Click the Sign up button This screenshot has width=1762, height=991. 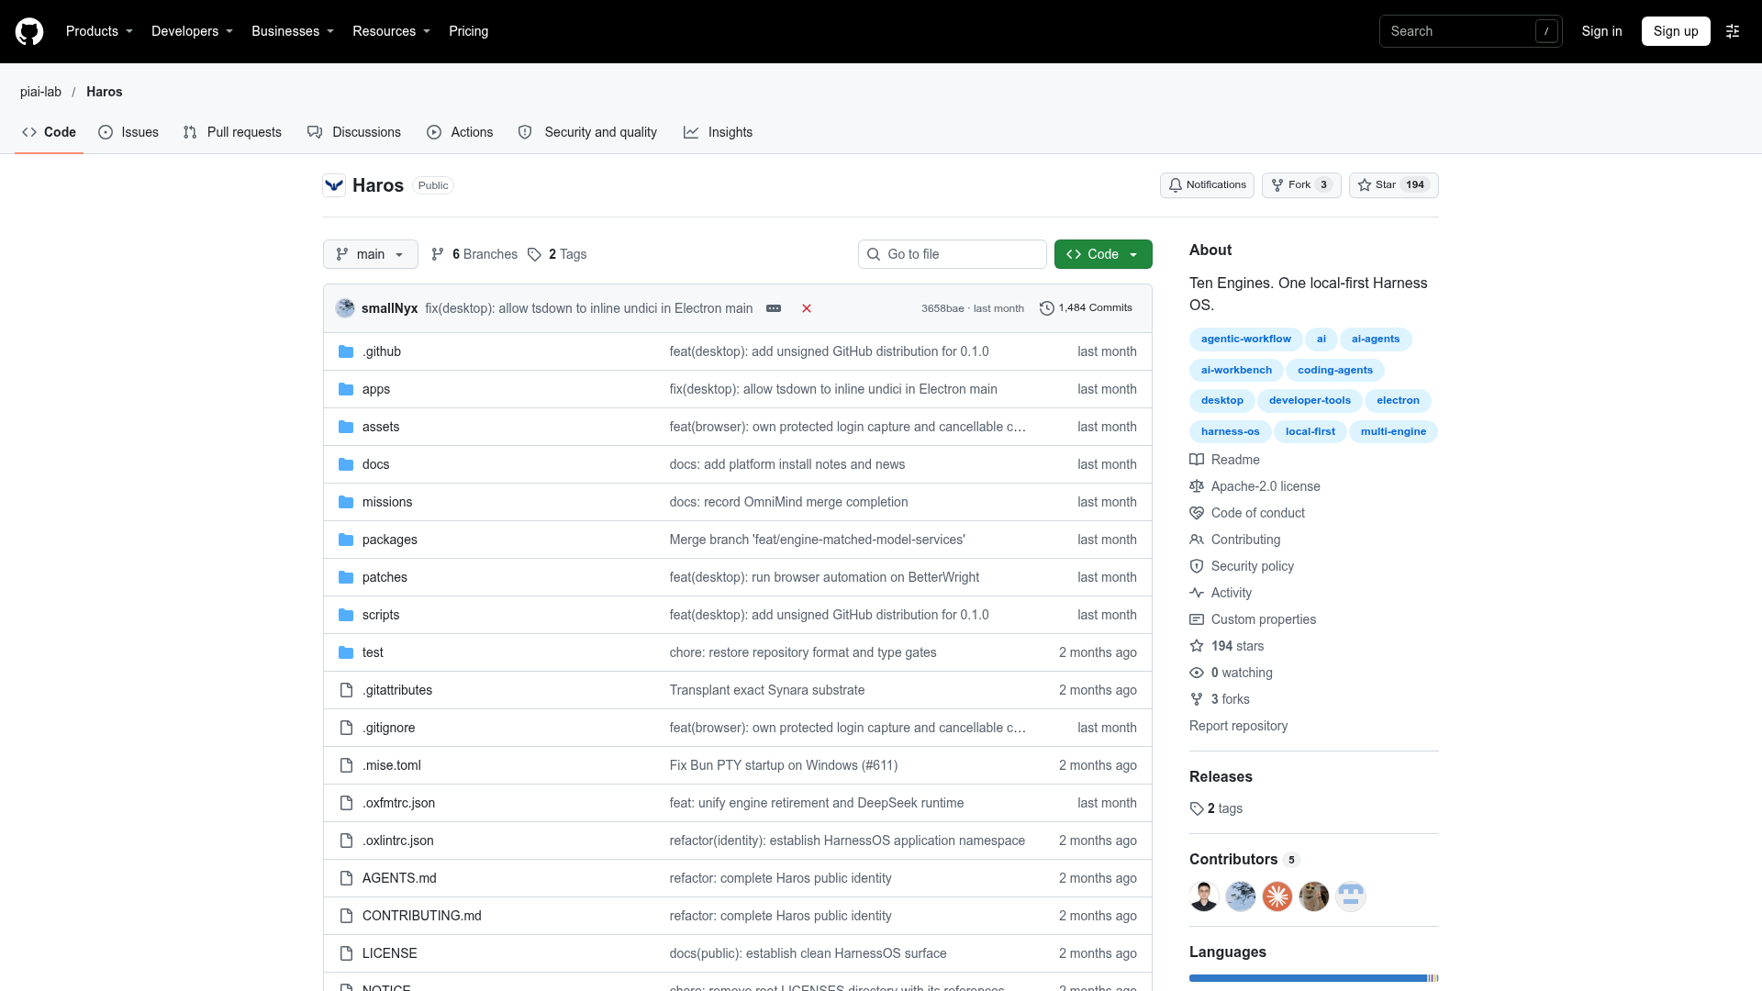tap(1676, 31)
